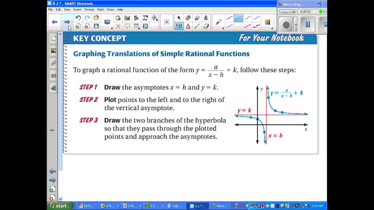Choose the purple solid pen style
Screen dimensions: 374x210
(x=257, y=18)
